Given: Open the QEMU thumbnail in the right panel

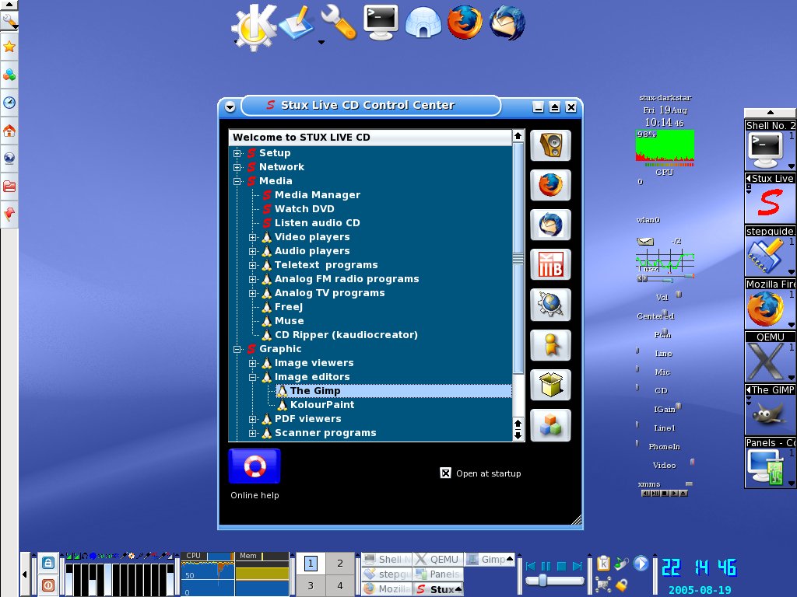Looking at the screenshot, I should click(770, 356).
